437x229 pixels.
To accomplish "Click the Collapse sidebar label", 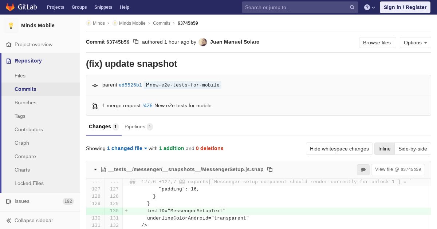I will click(x=34, y=220).
